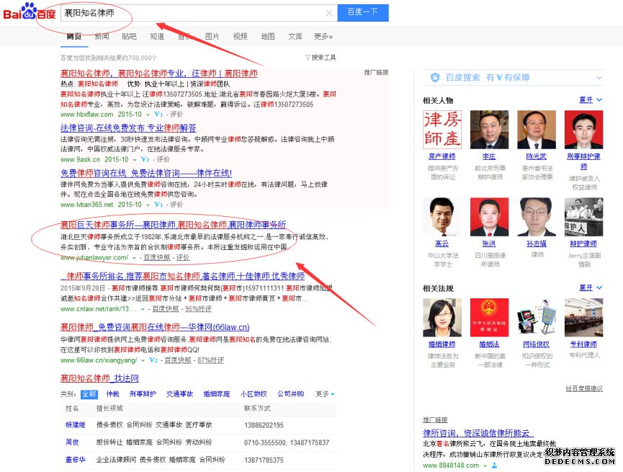
Task: Clear the search box with the X icon
Action: click(329, 13)
